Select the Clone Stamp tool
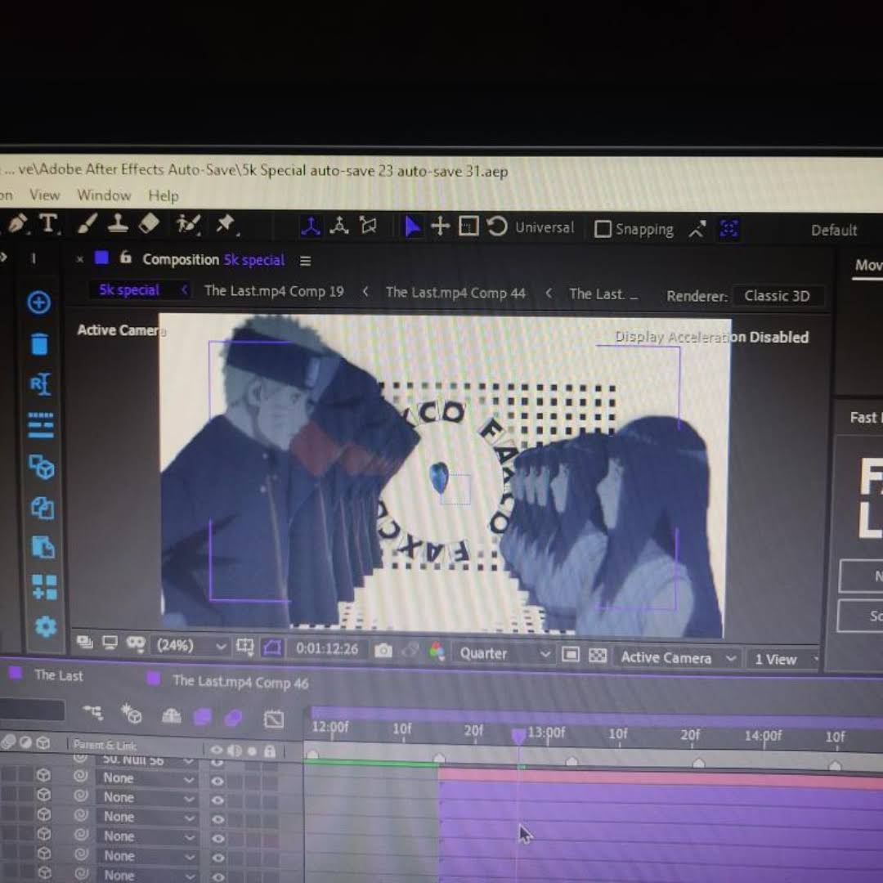Viewport: 883px width, 883px height. [x=117, y=223]
